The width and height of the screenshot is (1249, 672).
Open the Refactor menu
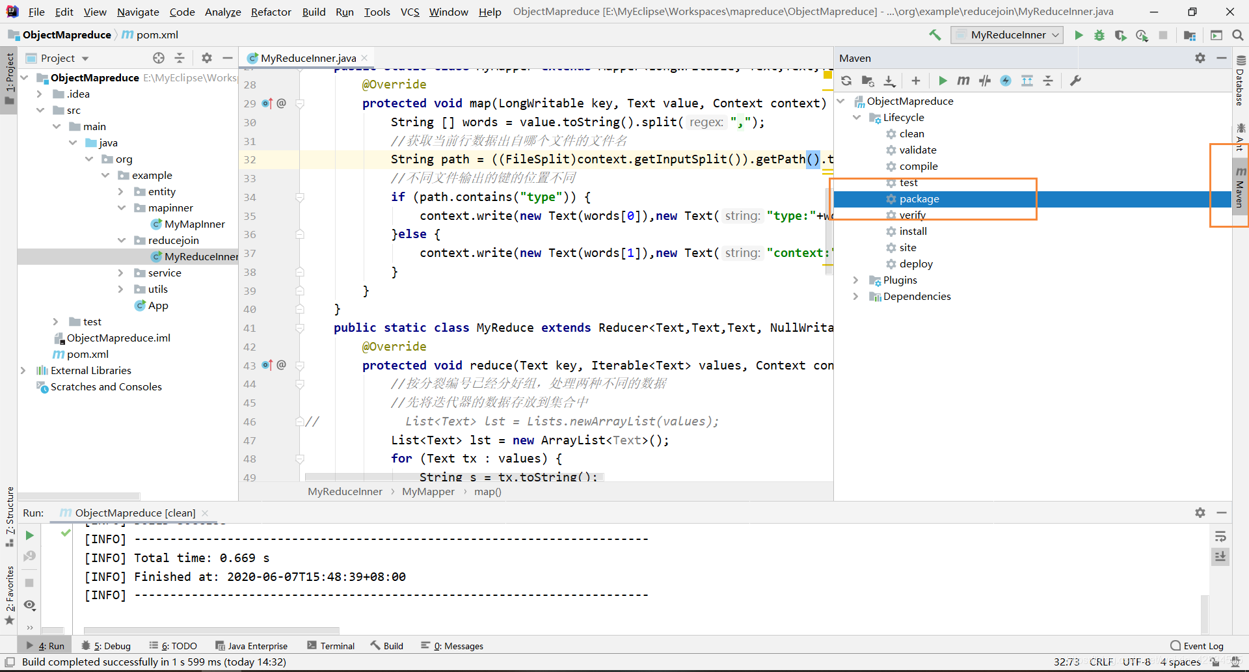point(271,12)
